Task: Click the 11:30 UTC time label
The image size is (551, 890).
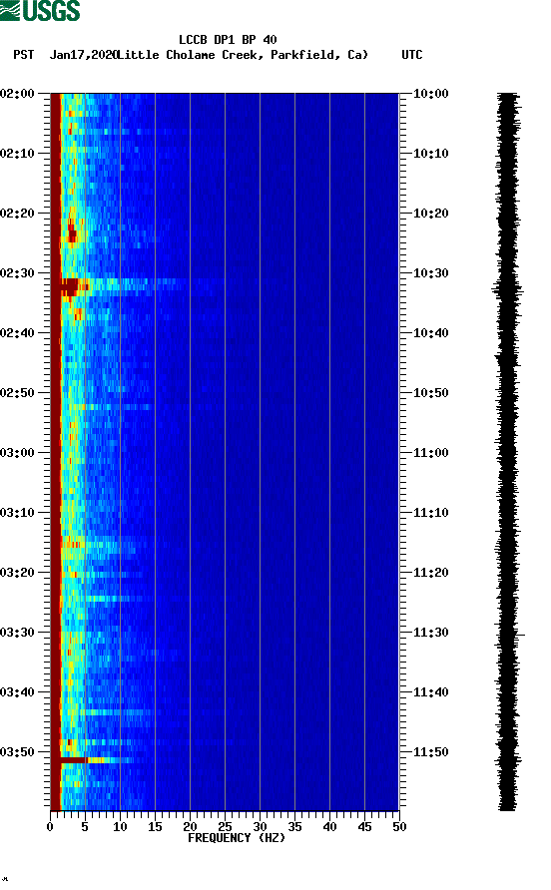Action: 430,633
